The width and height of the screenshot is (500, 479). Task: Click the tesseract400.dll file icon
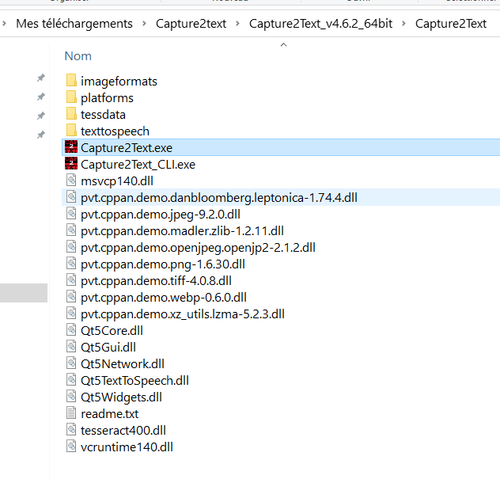click(x=71, y=429)
